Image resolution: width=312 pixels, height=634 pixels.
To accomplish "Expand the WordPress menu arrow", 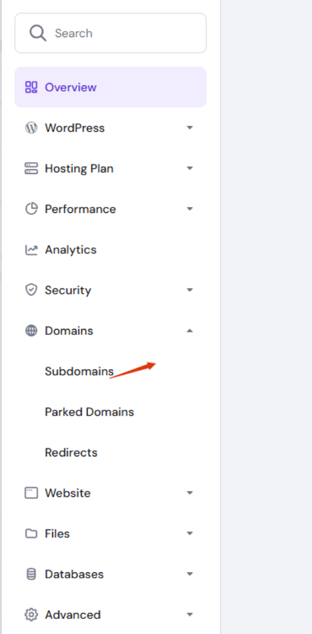I will (190, 128).
